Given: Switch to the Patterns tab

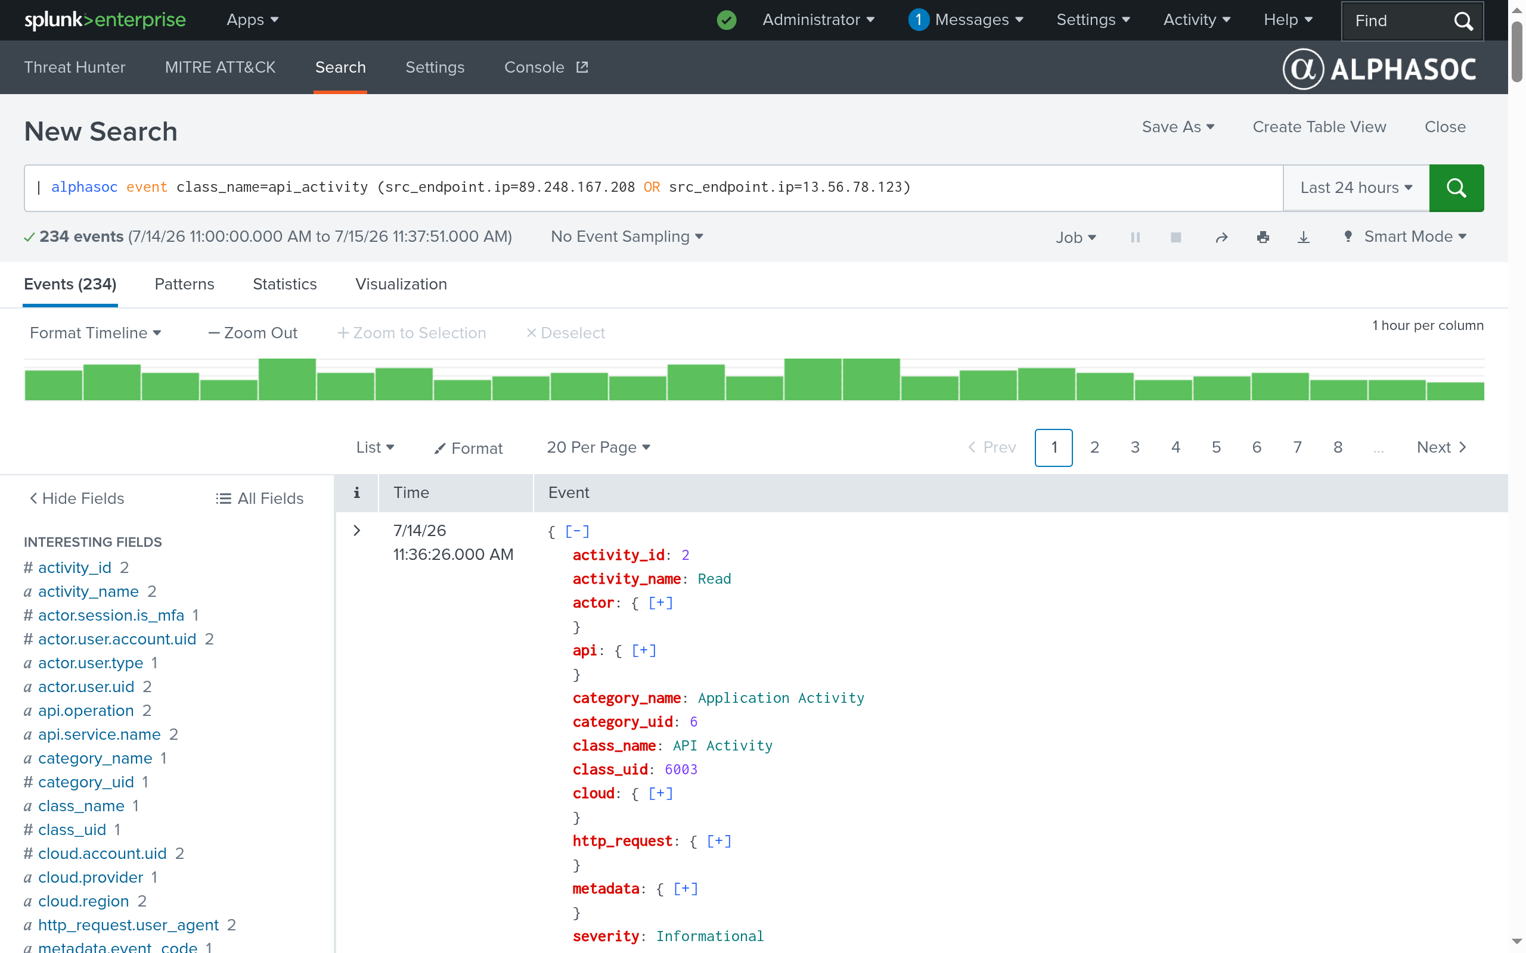Looking at the screenshot, I should click(184, 284).
